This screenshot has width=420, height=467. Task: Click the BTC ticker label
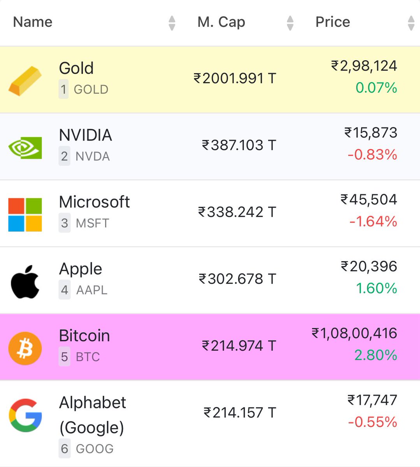[88, 357]
